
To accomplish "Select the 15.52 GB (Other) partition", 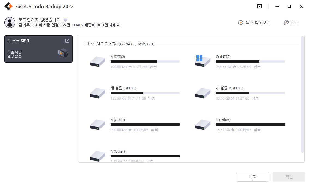I will (240, 125).
